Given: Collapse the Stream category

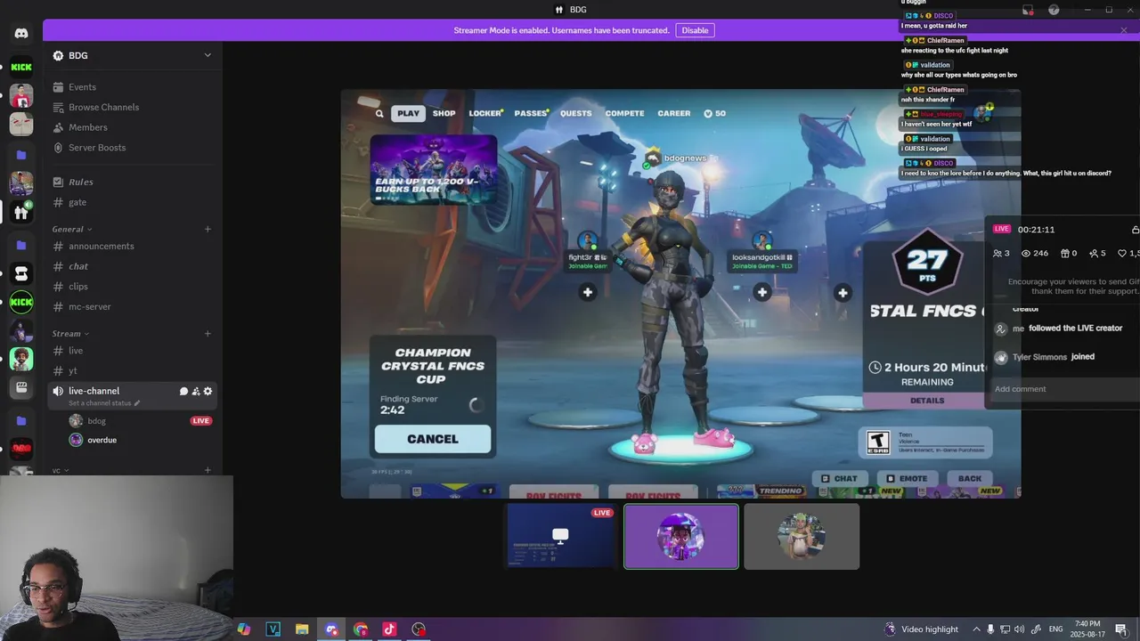Looking at the screenshot, I should (x=70, y=334).
